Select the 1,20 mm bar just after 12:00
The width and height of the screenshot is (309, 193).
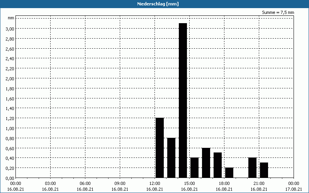(160, 148)
